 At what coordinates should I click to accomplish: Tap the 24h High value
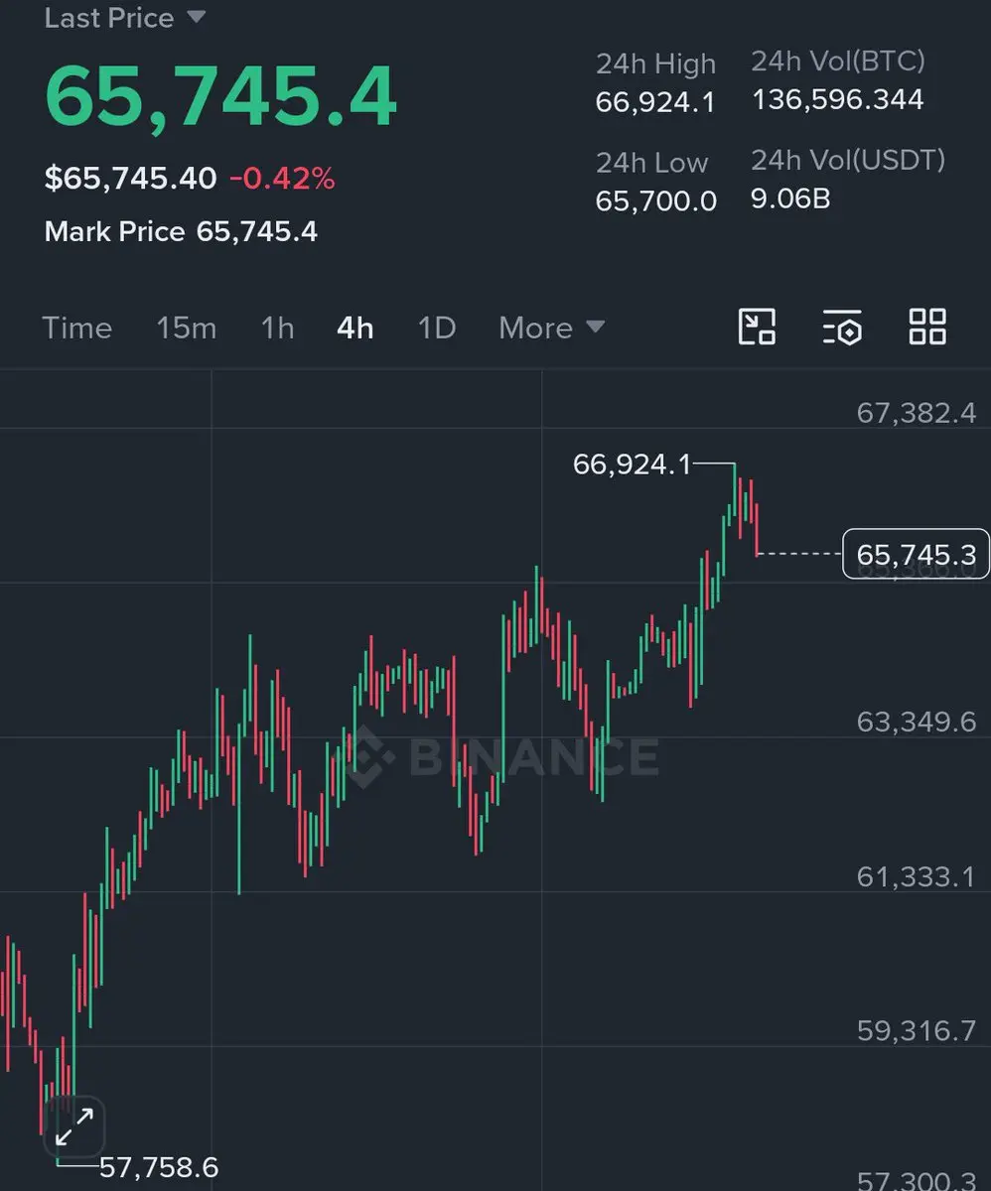click(655, 101)
